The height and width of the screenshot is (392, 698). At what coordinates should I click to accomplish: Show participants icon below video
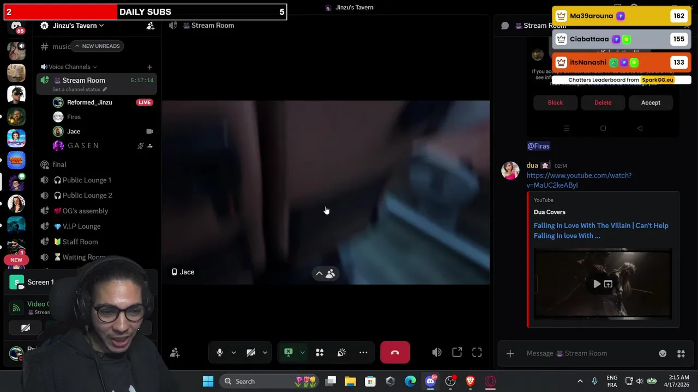coord(330,274)
